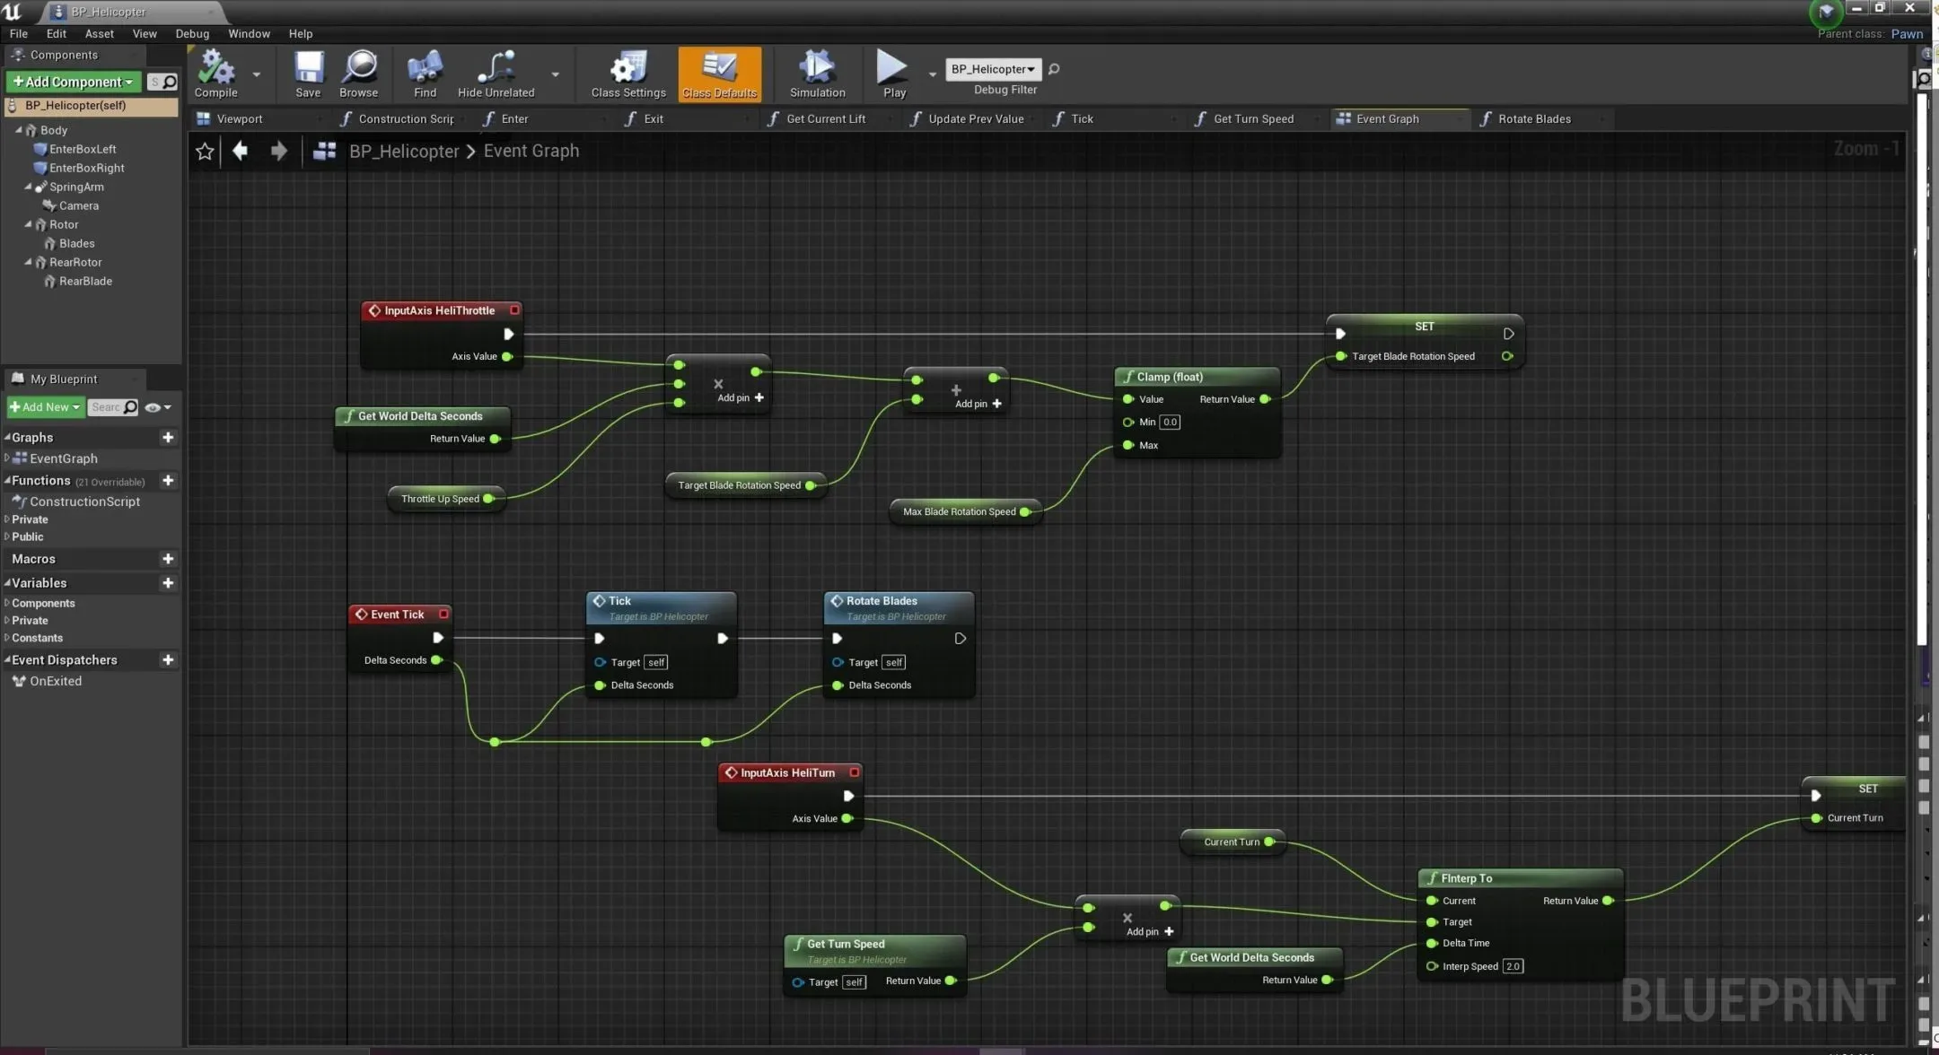Select EnterBoxLeft component
Image resolution: width=1939 pixels, height=1055 pixels.
pyautogui.click(x=82, y=149)
